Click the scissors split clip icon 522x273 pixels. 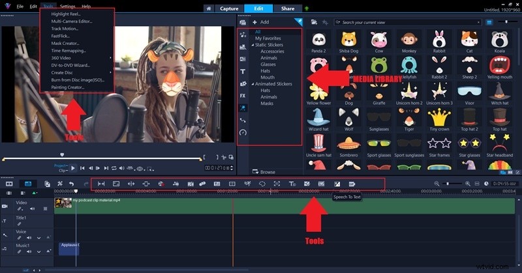pos(224,157)
